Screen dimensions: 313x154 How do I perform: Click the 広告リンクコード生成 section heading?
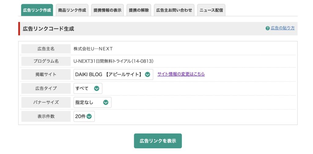[x=49, y=29]
